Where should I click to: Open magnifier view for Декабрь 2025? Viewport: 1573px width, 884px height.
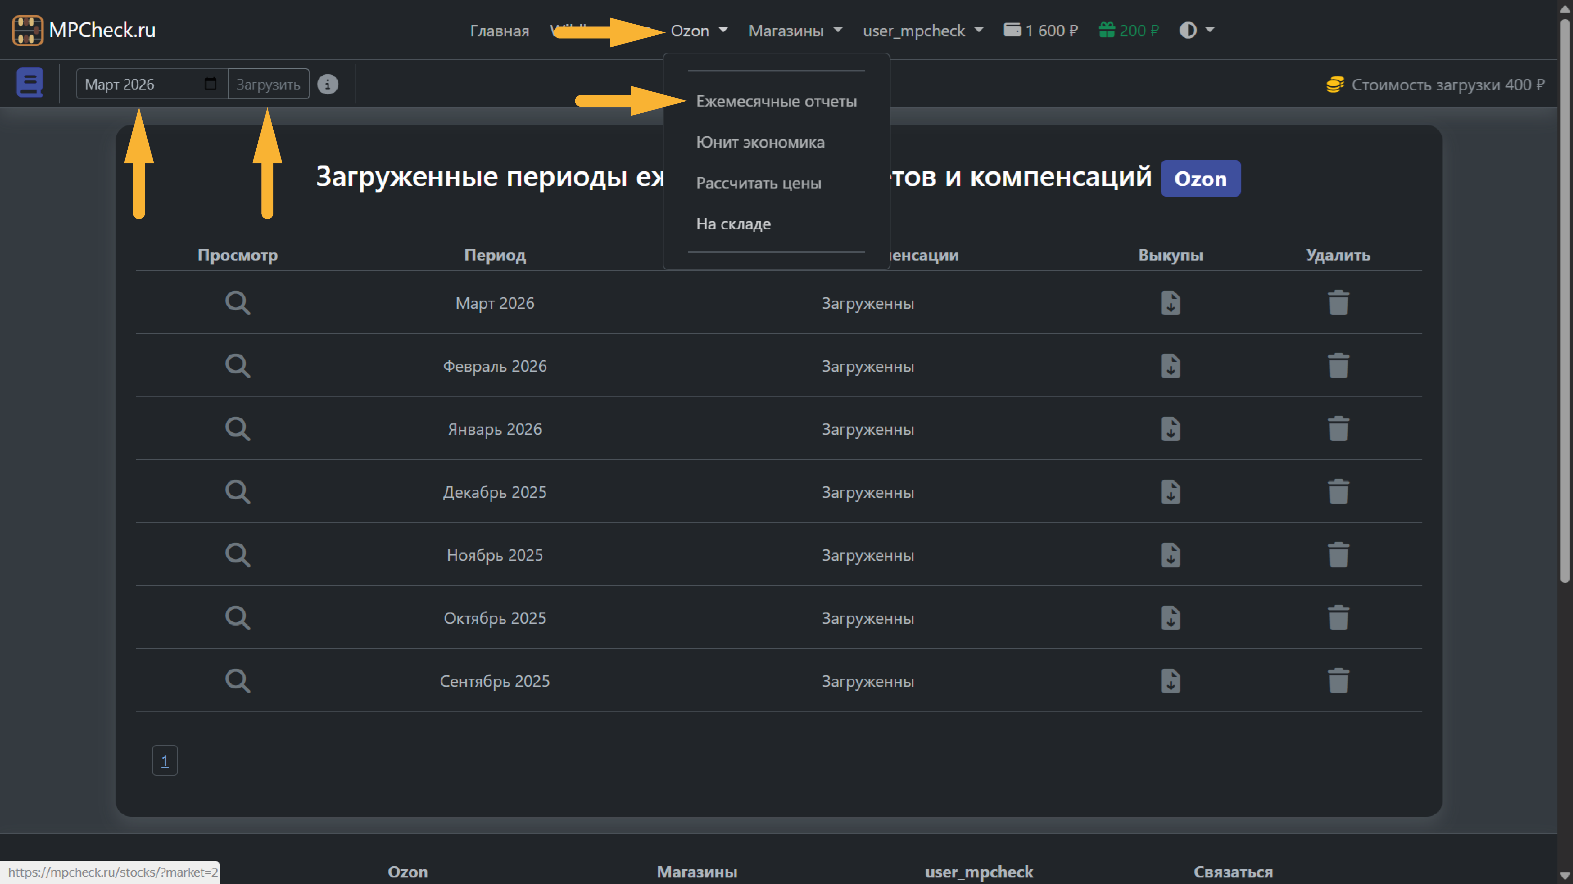tap(237, 492)
